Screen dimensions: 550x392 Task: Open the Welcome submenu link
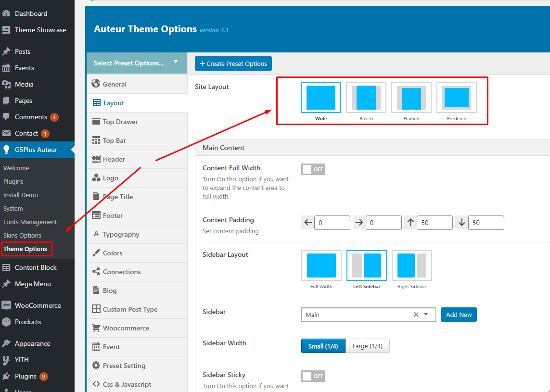[x=16, y=168]
